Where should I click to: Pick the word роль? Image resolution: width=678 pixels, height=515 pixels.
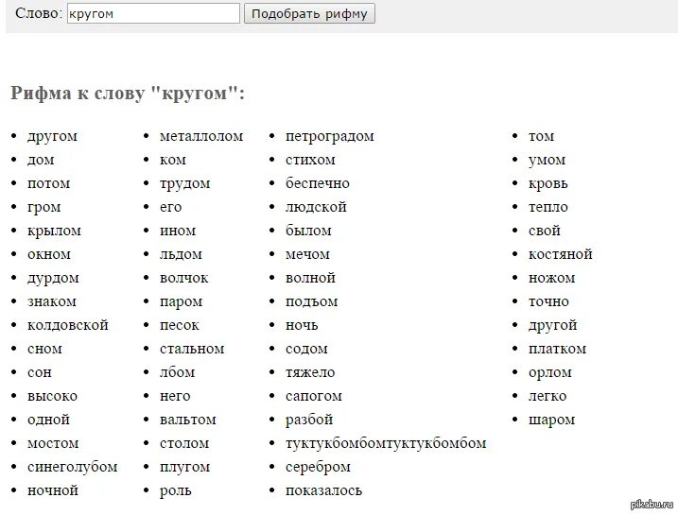176,490
